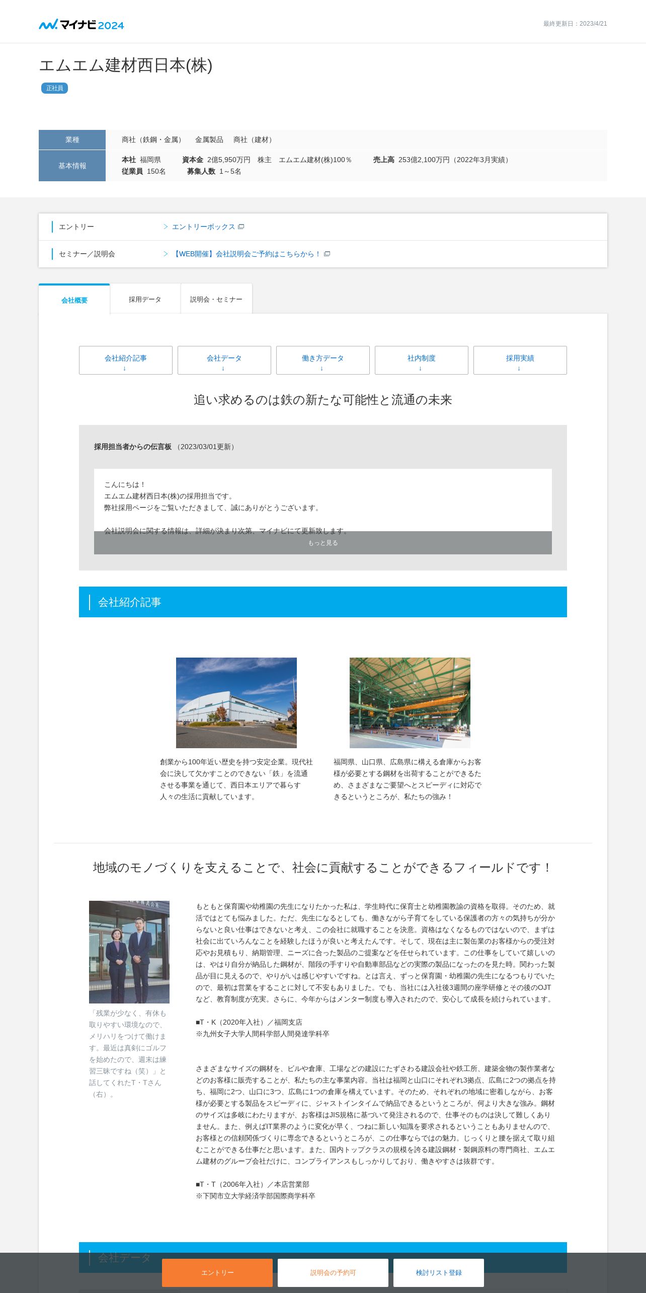Screen dimensions: 646x1293
Task: Click ■T・T（2006年入社）／本店営業部 text
Action: 253,1184
